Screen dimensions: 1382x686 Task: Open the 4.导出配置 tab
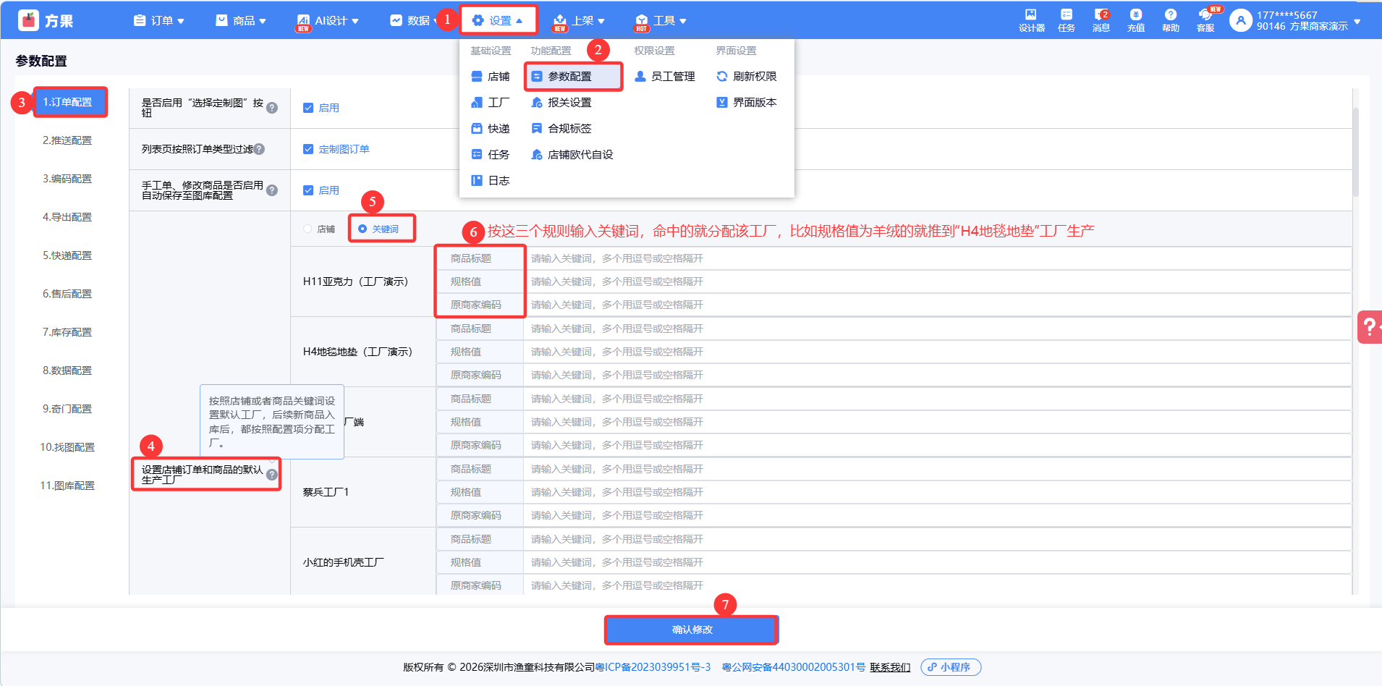[67, 217]
